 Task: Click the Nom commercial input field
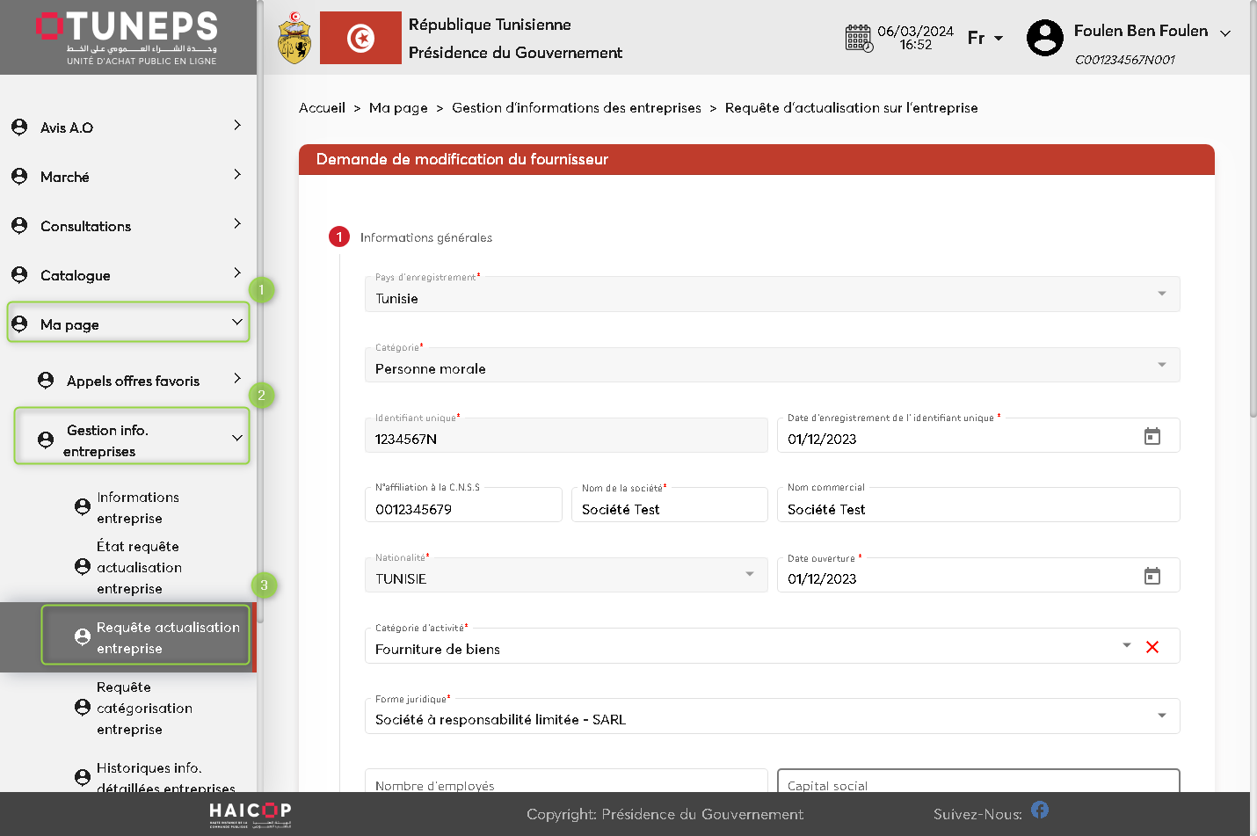977,509
